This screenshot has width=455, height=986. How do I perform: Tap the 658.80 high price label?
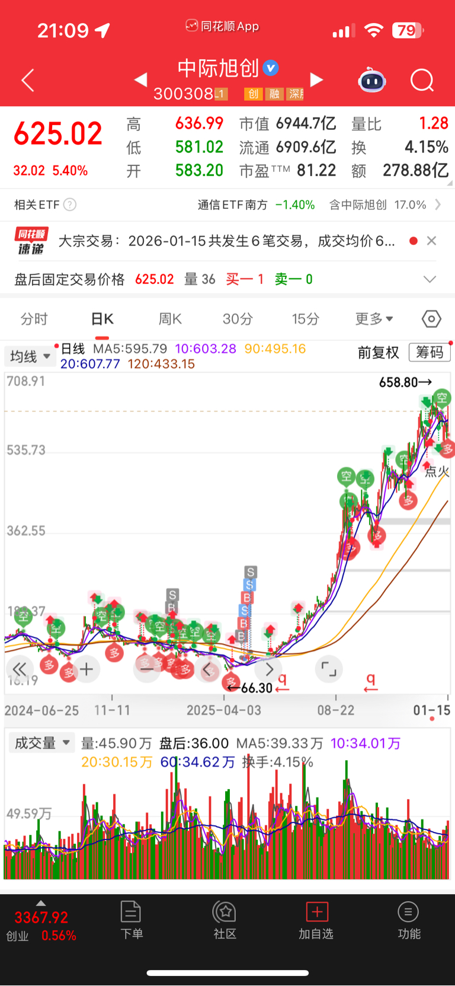pyautogui.click(x=405, y=382)
